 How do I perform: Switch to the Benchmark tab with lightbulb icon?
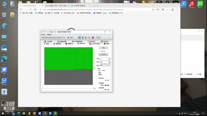[47, 44]
